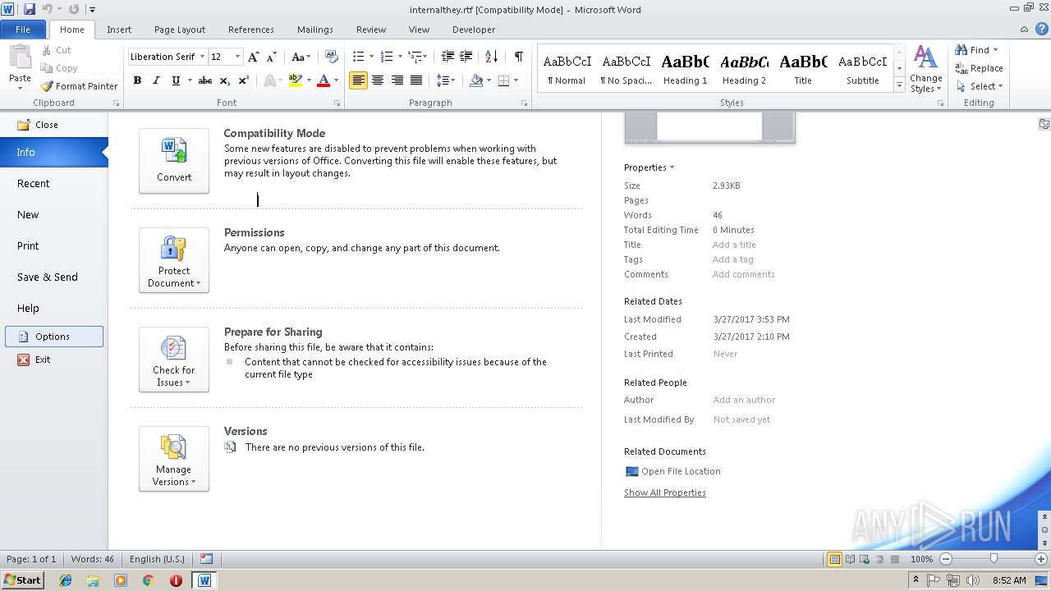Click the Bullets list icon
The width and height of the screenshot is (1051, 591).
pyautogui.click(x=358, y=57)
